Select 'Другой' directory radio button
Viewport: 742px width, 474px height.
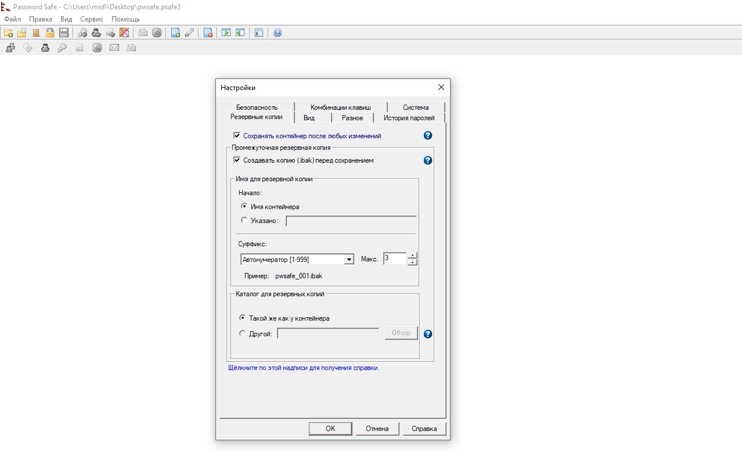(242, 333)
